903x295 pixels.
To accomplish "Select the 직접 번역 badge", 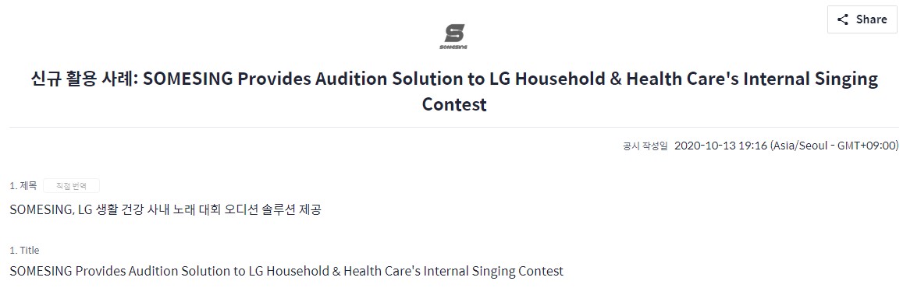I will click(71, 185).
